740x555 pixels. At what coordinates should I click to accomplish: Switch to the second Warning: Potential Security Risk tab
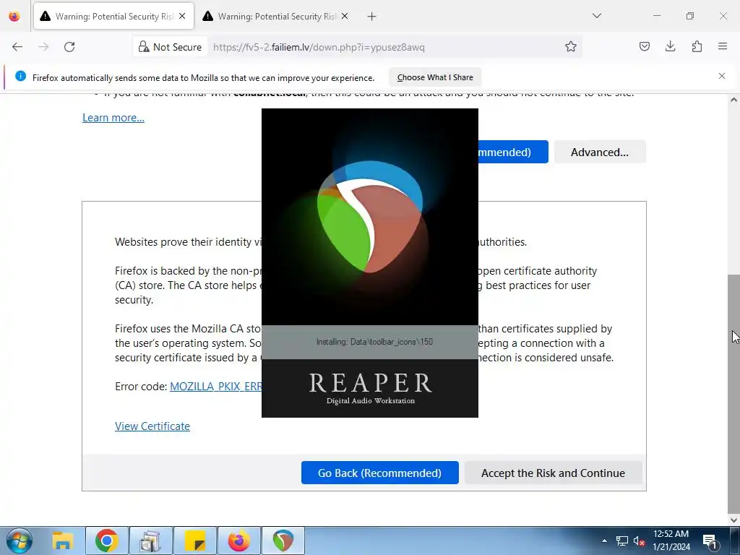coord(276,16)
